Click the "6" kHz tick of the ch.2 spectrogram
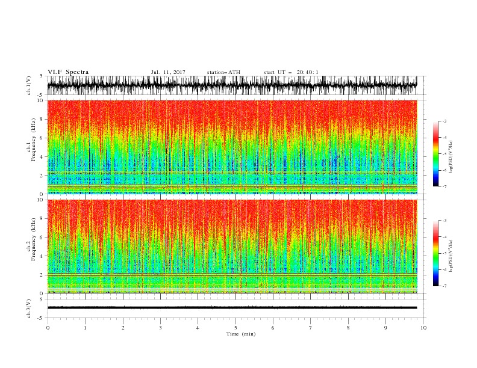 [42, 238]
